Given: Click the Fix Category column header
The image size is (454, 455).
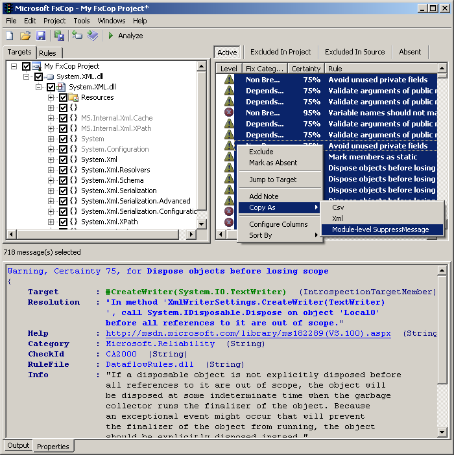Looking at the screenshot, I should 265,69.
